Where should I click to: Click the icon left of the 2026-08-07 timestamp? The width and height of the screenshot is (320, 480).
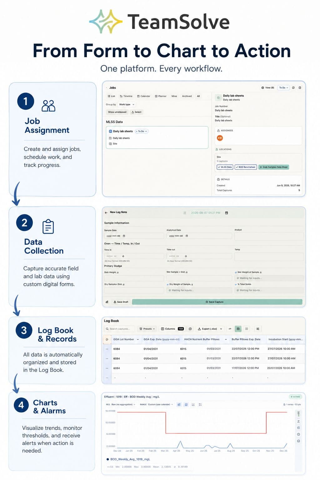click(x=185, y=213)
